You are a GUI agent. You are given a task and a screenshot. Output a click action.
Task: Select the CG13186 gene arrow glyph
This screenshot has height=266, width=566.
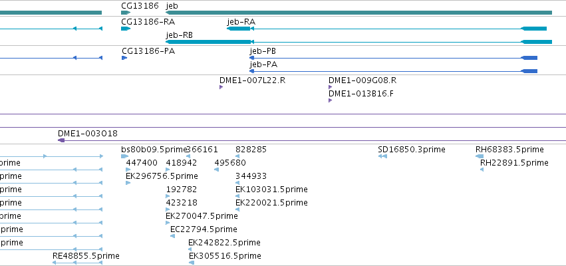coord(126,13)
